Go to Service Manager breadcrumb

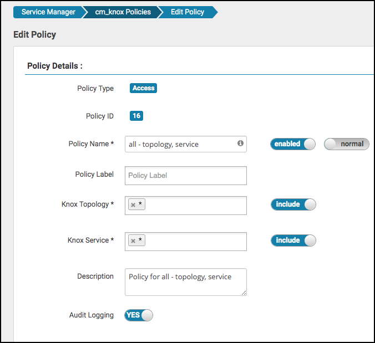pos(48,12)
